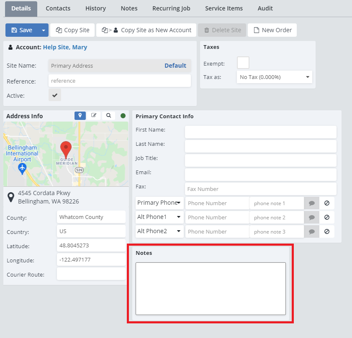
Task: Click the address search magnifier icon
Action: [108, 116]
